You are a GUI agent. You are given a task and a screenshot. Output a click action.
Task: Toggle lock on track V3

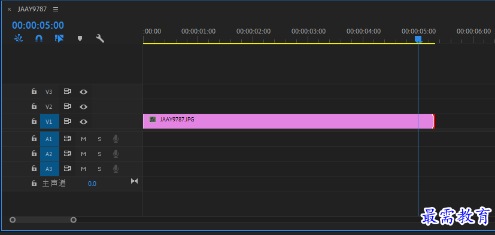point(34,91)
